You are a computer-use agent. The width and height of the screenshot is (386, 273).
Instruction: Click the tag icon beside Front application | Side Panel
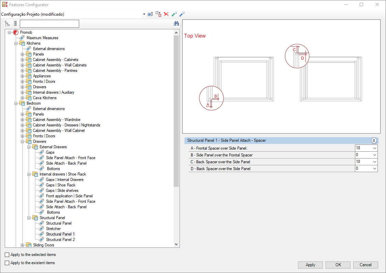tap(42, 196)
